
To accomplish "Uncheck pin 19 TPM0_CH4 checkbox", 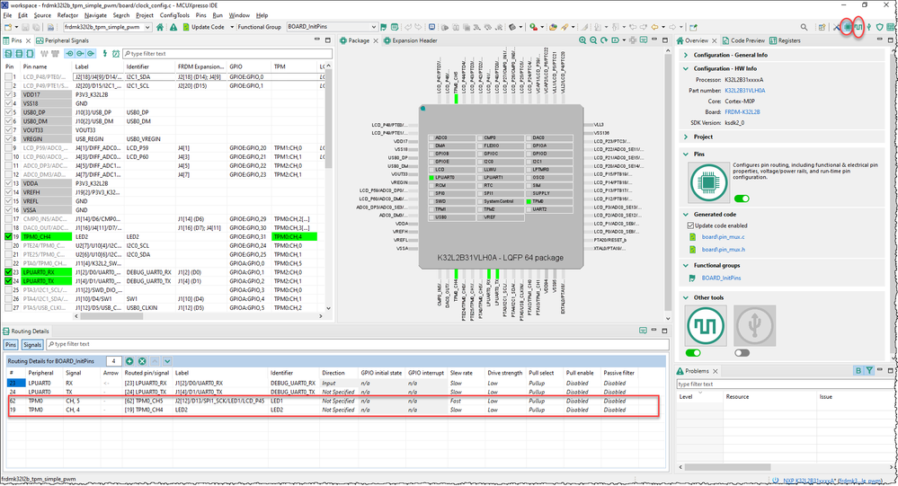I will [9, 236].
